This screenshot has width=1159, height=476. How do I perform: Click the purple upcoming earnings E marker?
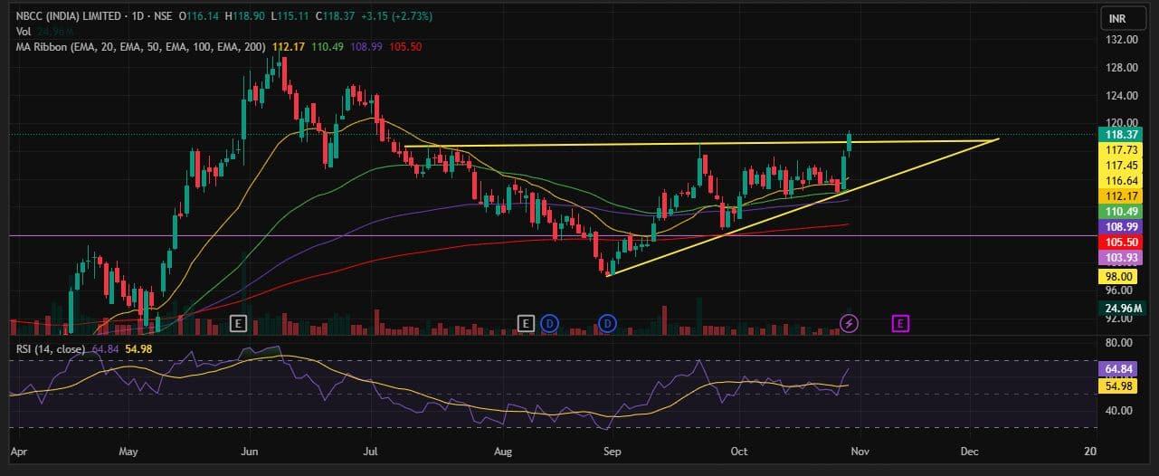coord(900,323)
